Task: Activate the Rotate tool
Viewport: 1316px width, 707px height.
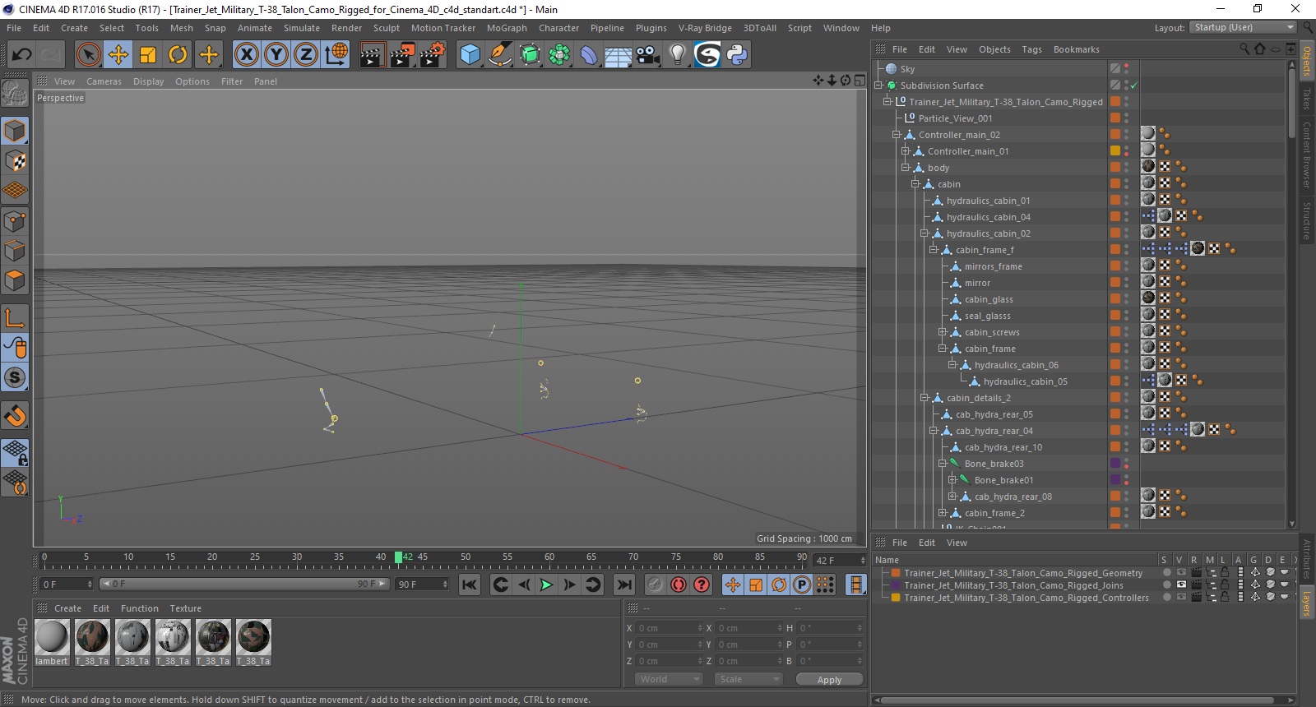Action: (178, 55)
